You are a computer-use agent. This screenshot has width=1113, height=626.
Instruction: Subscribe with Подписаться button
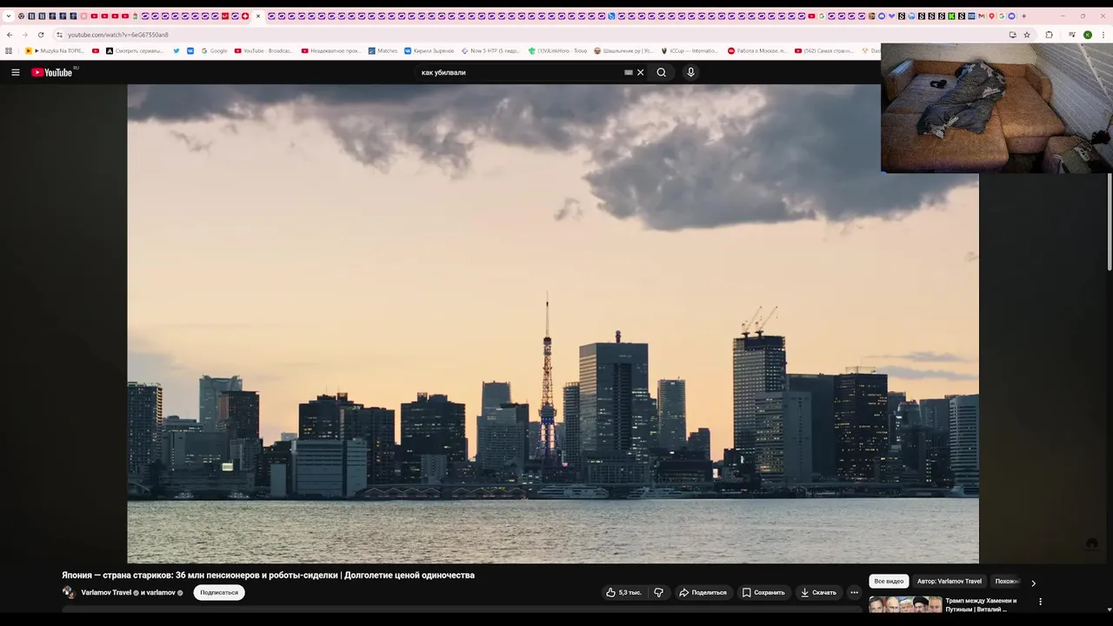(219, 592)
